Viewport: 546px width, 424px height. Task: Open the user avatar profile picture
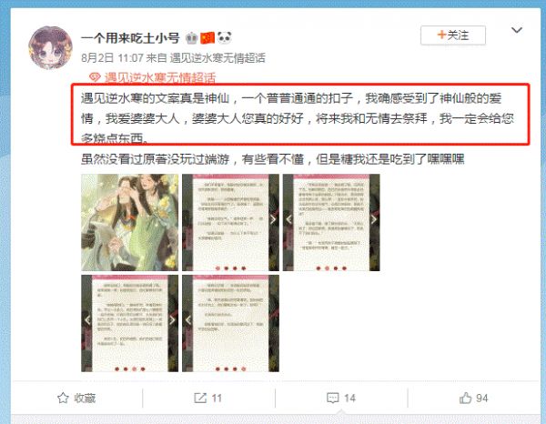click(x=50, y=48)
